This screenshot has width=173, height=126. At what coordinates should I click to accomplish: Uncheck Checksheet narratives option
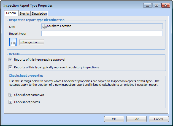tap(10, 95)
